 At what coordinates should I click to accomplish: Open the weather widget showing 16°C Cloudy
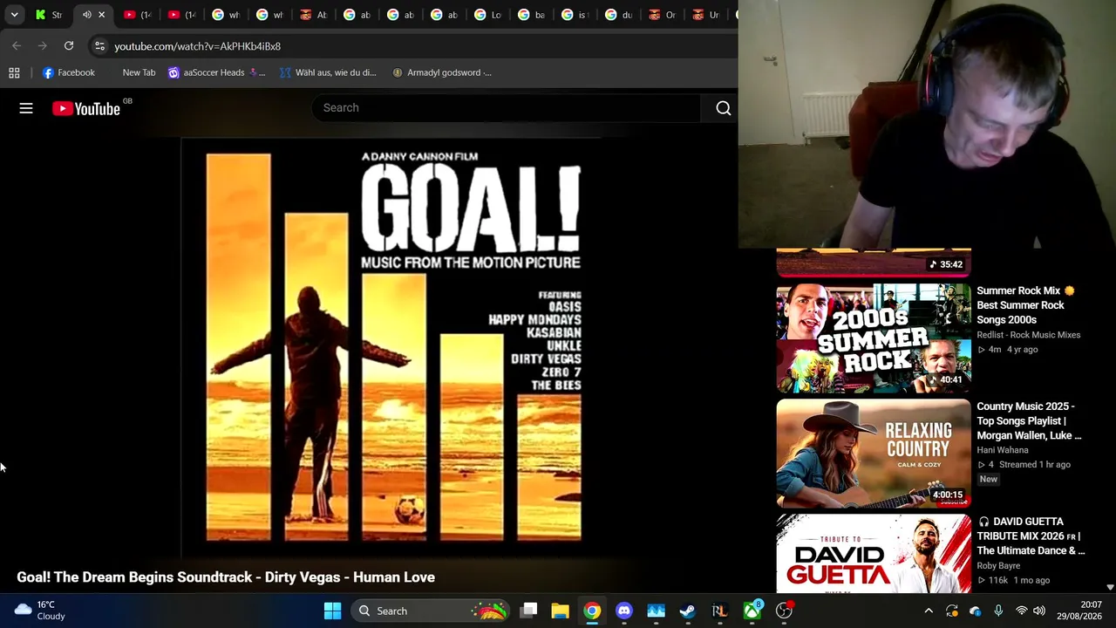click(x=40, y=611)
